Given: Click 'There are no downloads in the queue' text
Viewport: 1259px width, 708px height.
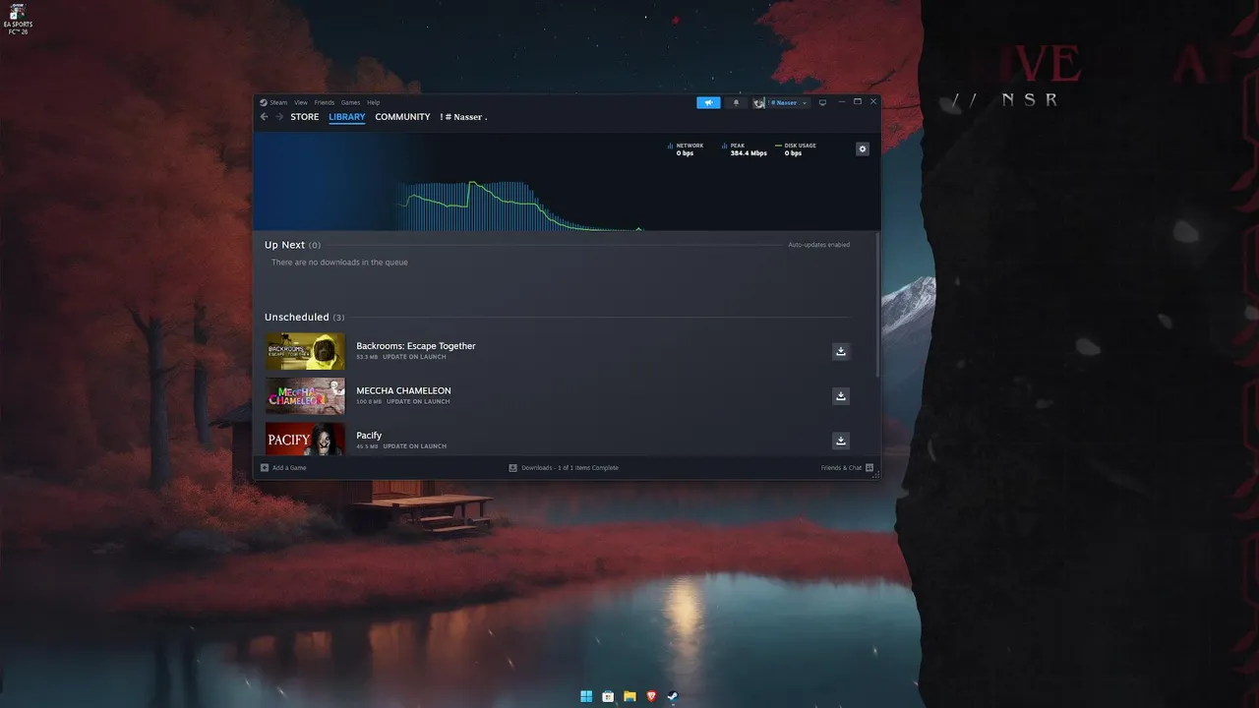Looking at the screenshot, I should click(x=339, y=263).
